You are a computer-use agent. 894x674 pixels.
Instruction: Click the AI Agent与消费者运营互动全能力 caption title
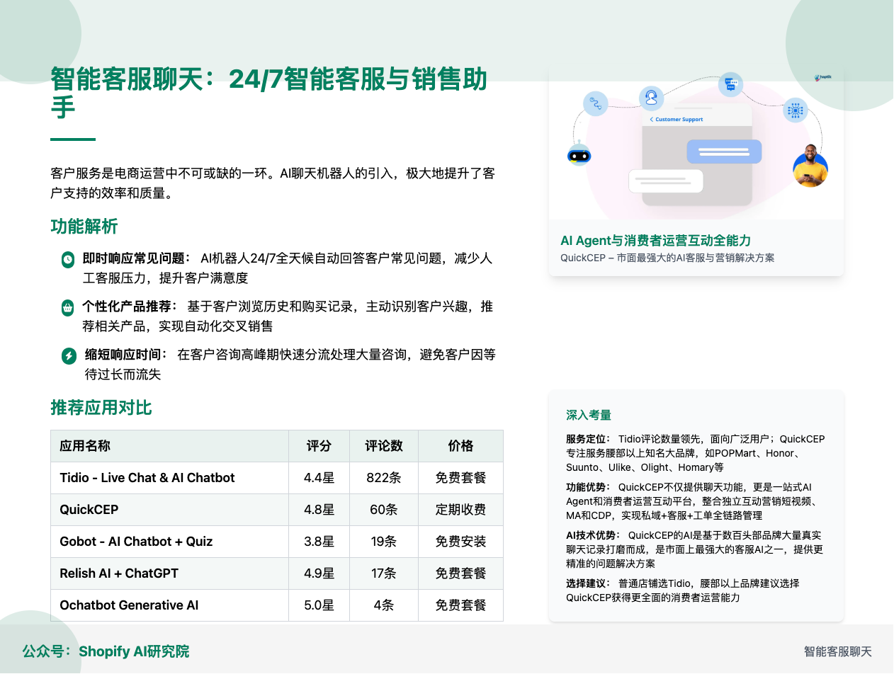[655, 241]
